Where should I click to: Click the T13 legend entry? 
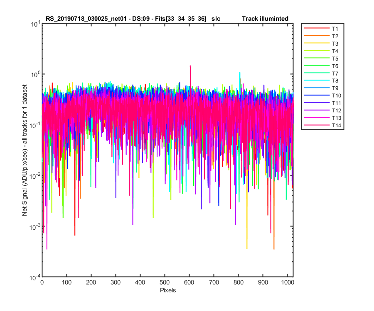point(323,118)
